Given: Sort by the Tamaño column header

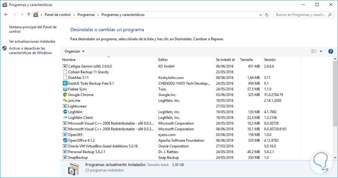Looking at the screenshot, I should pos(250,60).
